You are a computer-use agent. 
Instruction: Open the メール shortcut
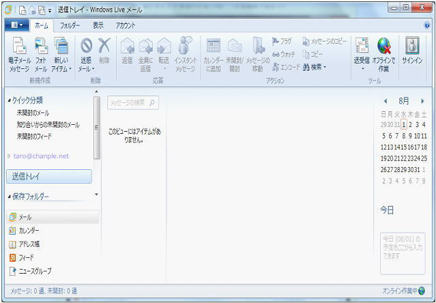[x=53, y=217]
